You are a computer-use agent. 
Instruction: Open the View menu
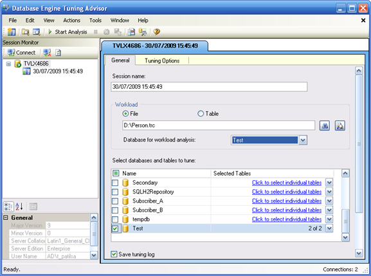coord(49,21)
